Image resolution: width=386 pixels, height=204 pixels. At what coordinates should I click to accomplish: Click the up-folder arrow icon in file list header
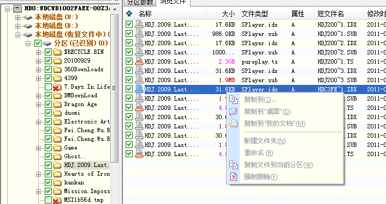tap(129, 14)
